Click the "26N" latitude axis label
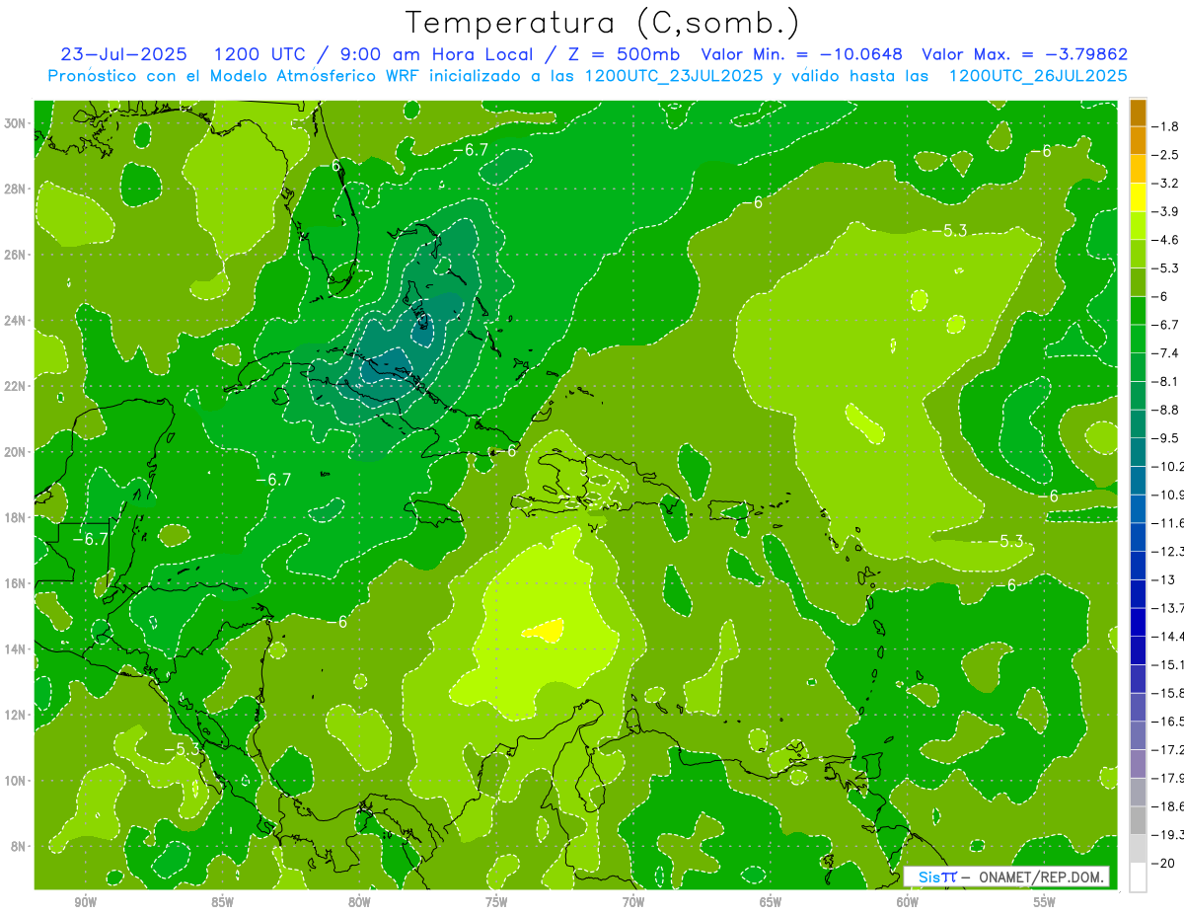This screenshot has height=915, width=1184. click(x=15, y=254)
